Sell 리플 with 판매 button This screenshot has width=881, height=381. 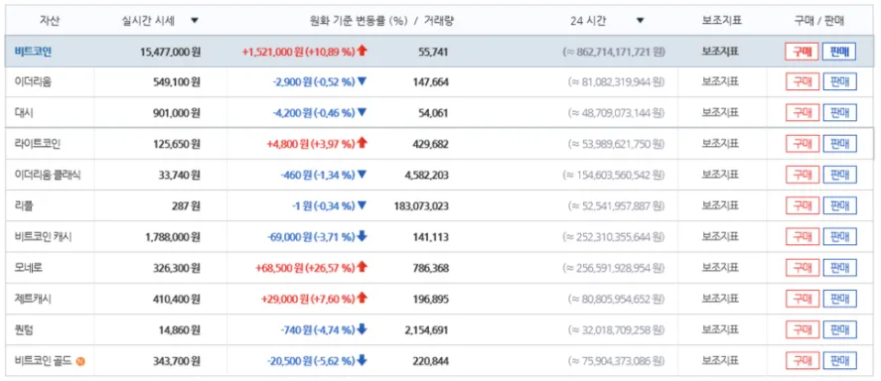coord(839,206)
